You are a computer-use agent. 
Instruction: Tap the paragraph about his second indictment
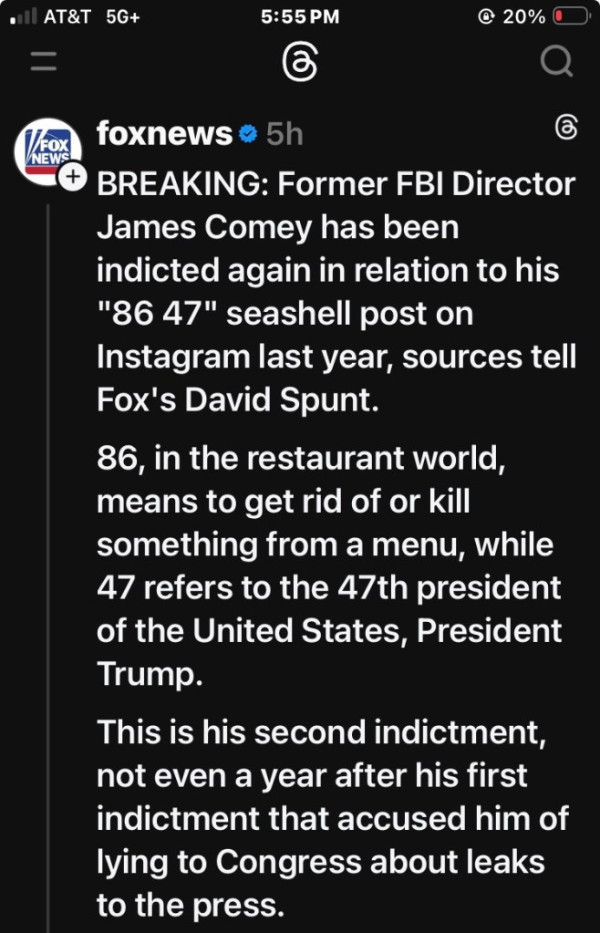point(332,817)
